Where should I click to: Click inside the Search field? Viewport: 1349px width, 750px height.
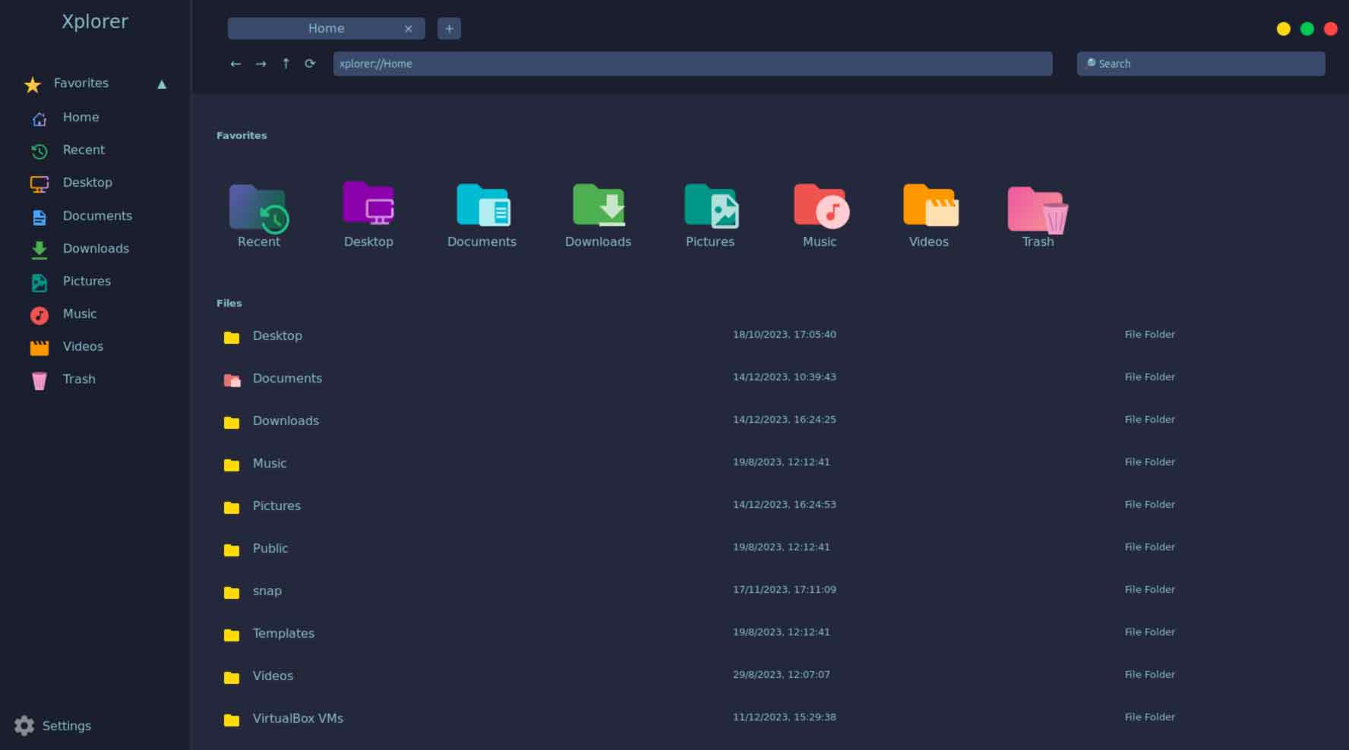[x=1200, y=64]
